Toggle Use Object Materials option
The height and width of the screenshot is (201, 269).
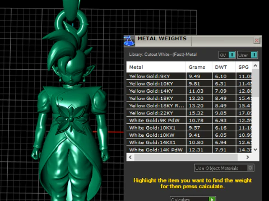click(x=250, y=168)
